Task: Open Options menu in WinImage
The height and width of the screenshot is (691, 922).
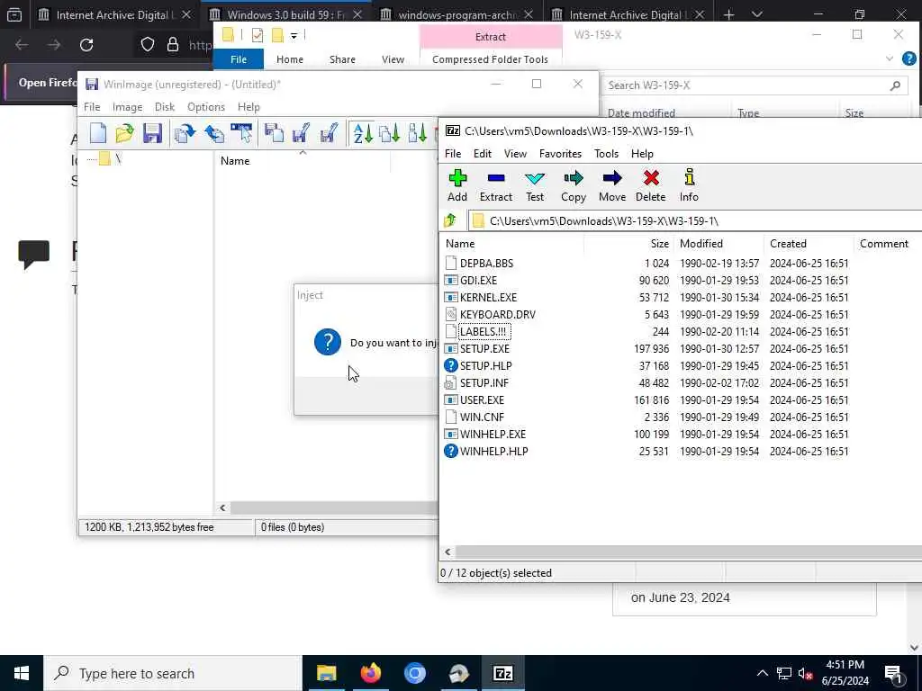Action: point(206,107)
